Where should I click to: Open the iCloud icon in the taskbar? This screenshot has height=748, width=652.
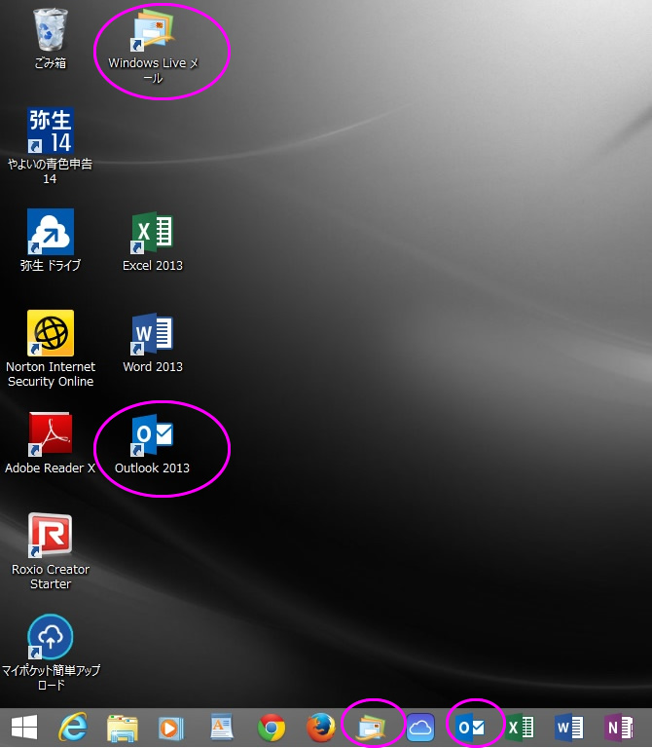[420, 728]
